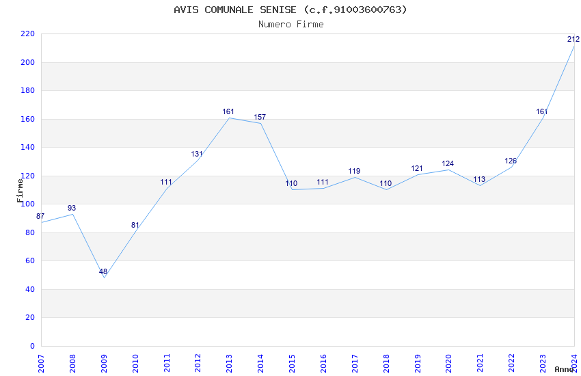
Task: Select x-axis year label '2023'
Action: coord(543,364)
